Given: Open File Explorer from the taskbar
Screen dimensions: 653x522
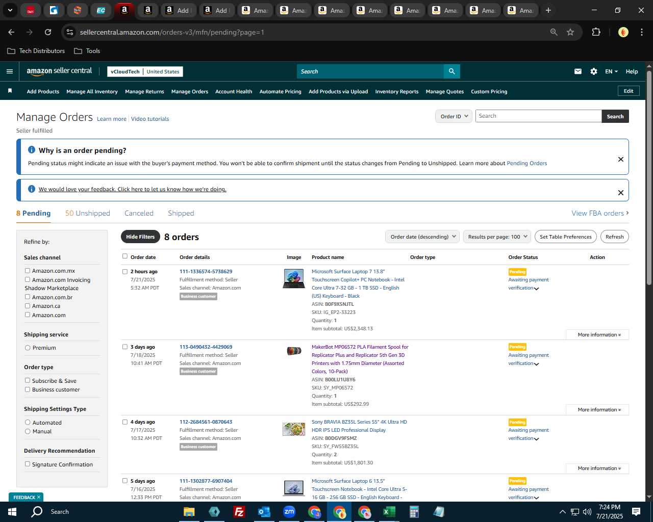Looking at the screenshot, I should coord(189,512).
